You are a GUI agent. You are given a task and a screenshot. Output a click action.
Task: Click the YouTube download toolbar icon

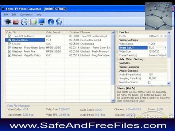16,22
